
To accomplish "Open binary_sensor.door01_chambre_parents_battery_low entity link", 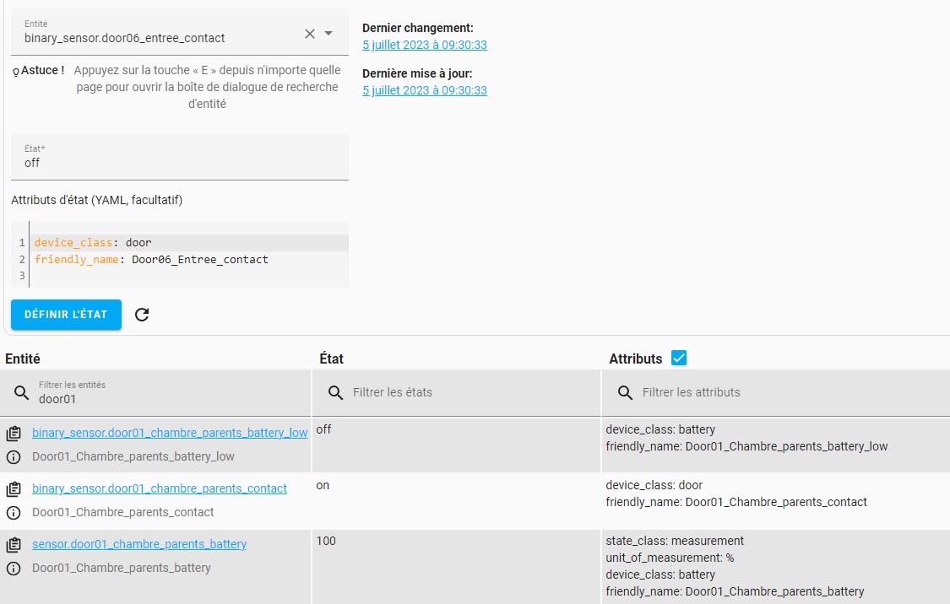I will [170, 432].
